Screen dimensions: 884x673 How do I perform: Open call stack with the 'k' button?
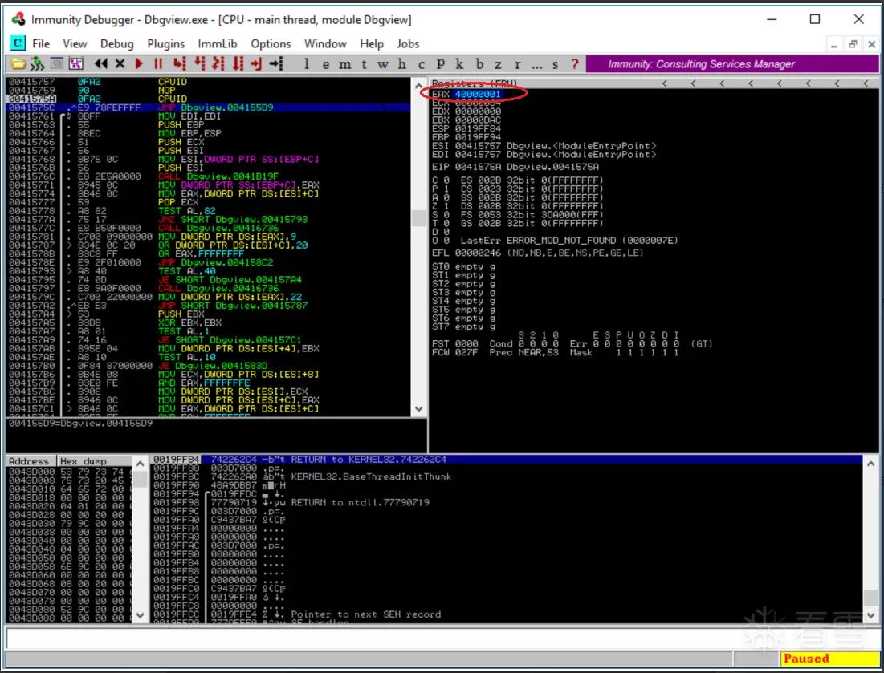[459, 64]
